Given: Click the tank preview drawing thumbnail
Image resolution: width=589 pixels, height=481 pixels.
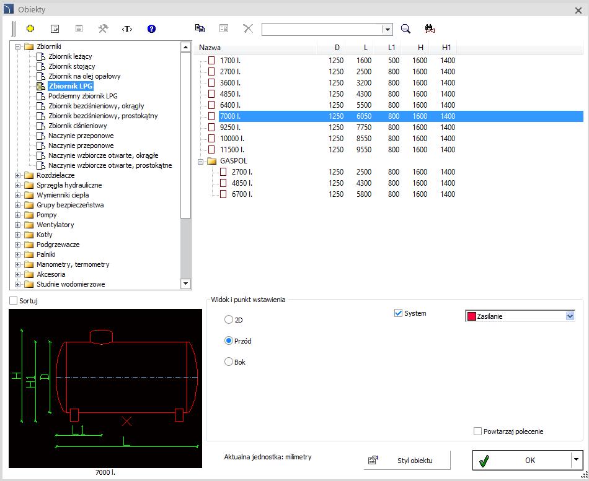Looking at the screenshot, I should 105,388.
